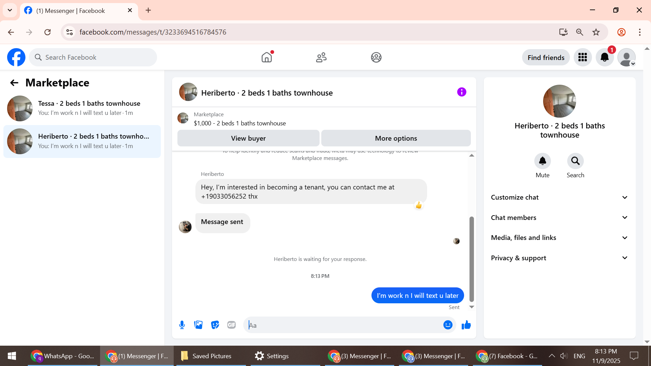The height and width of the screenshot is (366, 651).
Task: Open conversation information icon
Action: (x=461, y=92)
